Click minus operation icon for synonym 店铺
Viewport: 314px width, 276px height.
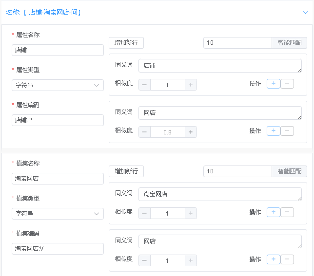coord(287,84)
